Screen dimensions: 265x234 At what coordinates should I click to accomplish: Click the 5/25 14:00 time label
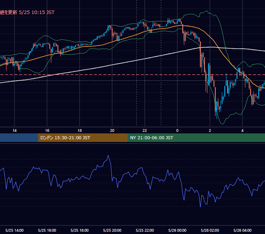pos(14,230)
